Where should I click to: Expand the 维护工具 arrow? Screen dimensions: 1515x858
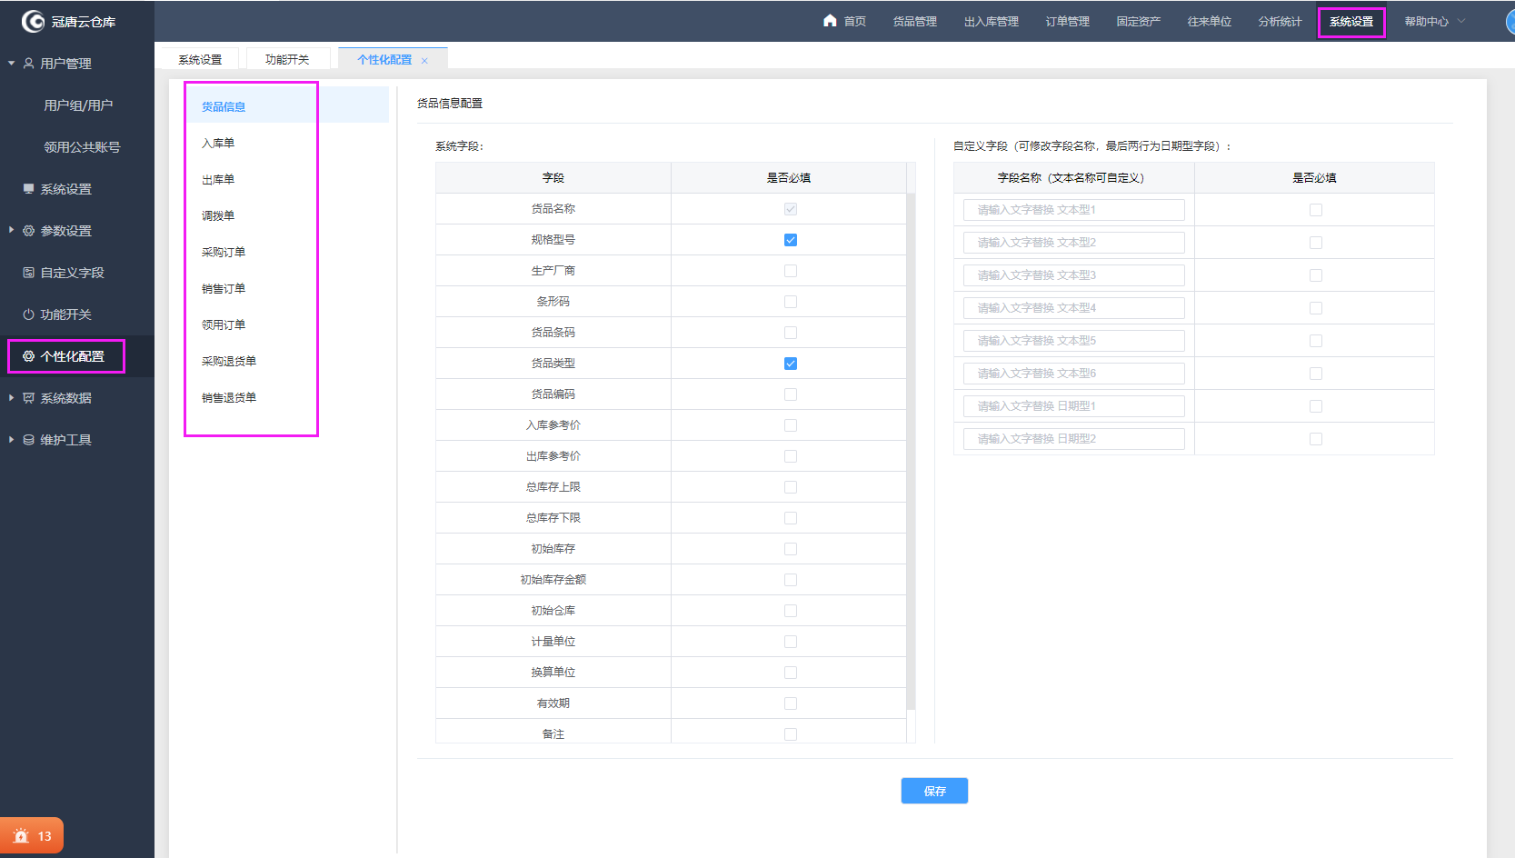point(12,439)
